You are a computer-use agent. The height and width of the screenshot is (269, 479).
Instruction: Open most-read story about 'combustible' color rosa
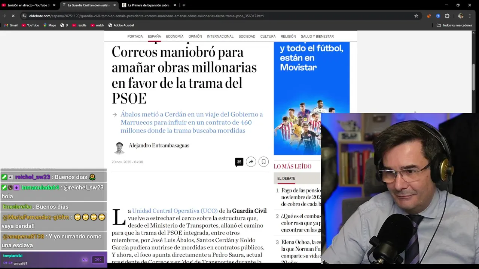tap(301, 223)
